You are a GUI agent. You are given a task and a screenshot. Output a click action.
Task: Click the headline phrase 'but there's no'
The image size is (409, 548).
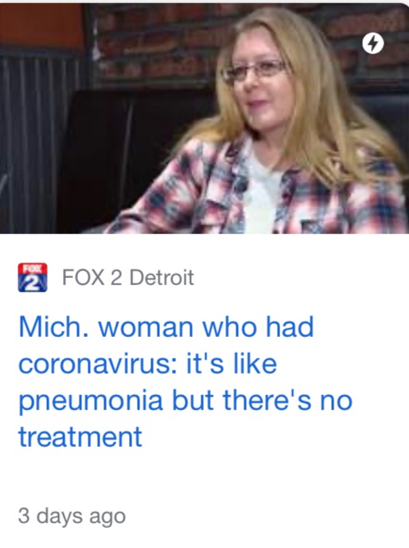click(262, 400)
